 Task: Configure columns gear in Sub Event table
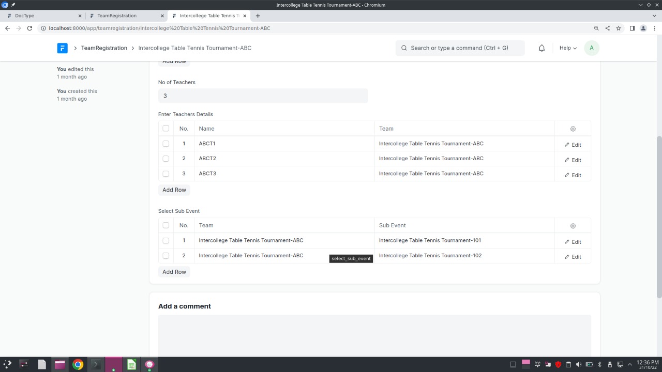(573, 226)
